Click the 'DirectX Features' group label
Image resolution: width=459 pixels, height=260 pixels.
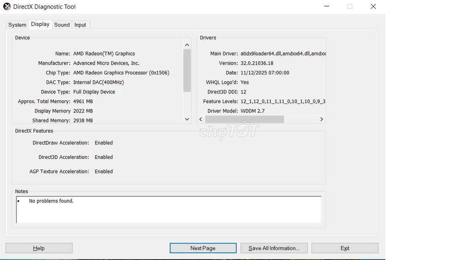(x=34, y=131)
